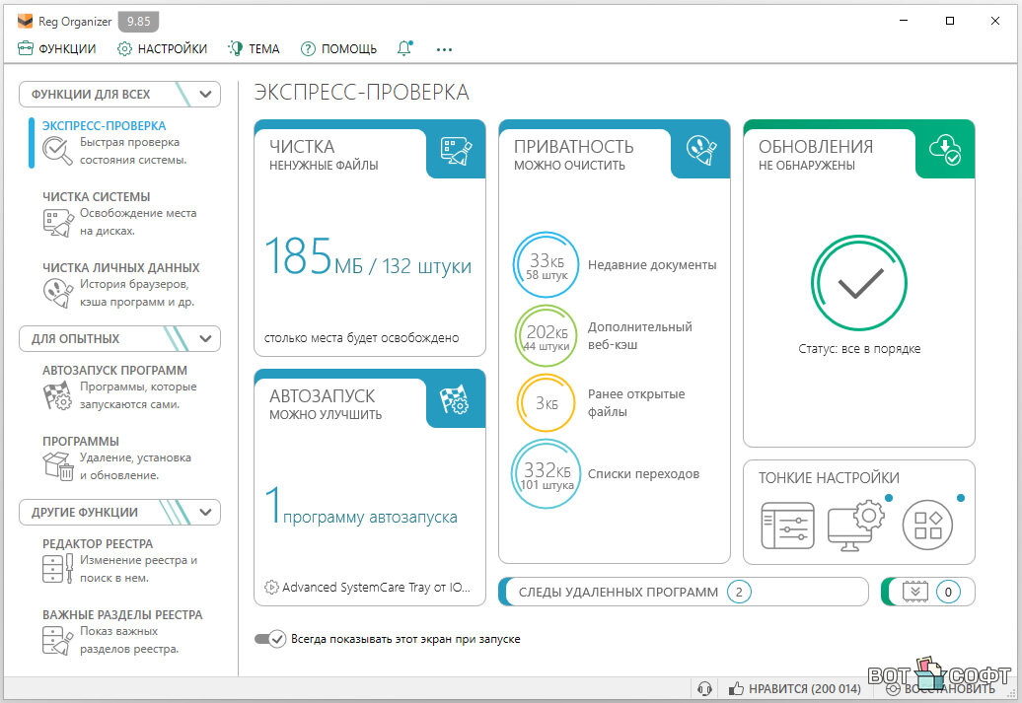Open the three-dot more options menu
This screenshot has height=703, width=1022.
[x=444, y=48]
